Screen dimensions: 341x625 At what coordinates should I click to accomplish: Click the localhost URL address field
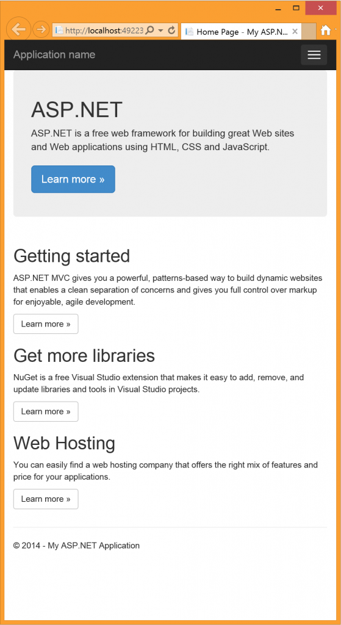tap(104, 31)
